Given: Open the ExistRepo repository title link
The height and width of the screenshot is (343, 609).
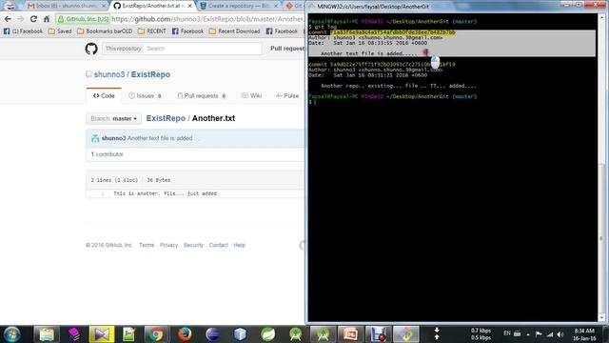Looking at the screenshot, I should (150, 74).
